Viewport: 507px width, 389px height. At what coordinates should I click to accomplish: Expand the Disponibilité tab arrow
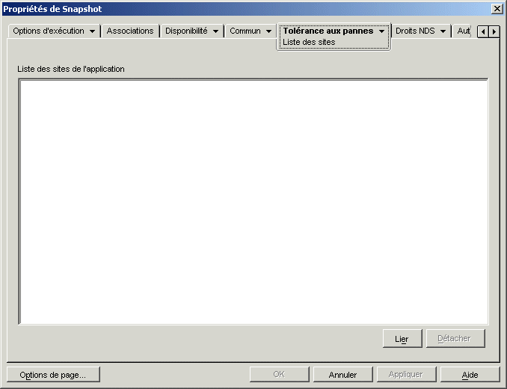coord(215,31)
